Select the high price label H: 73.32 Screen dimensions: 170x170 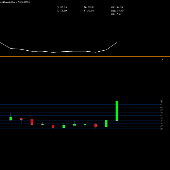89,7
